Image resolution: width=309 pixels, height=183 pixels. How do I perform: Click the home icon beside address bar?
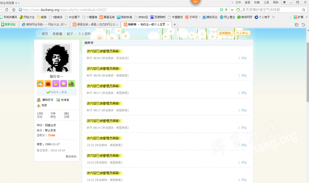point(14,10)
